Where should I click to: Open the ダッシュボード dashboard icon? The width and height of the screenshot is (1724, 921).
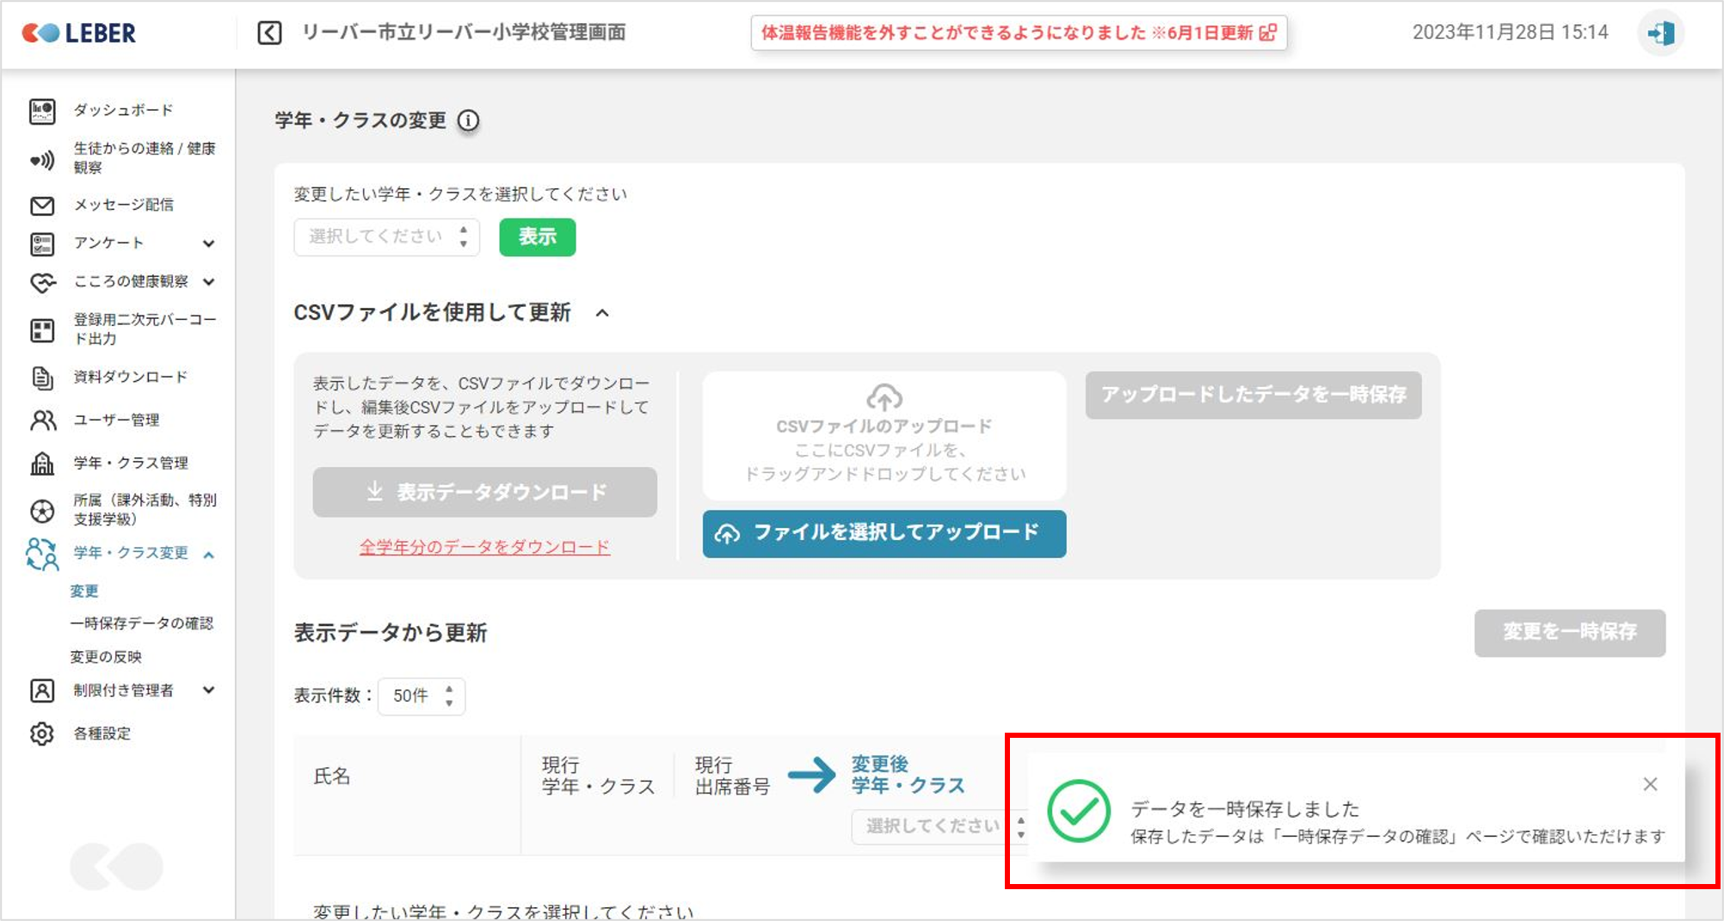(x=42, y=111)
